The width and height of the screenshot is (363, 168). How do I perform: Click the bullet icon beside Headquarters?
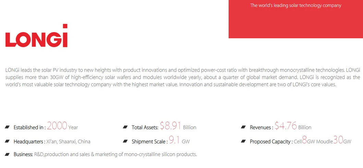[7, 141]
